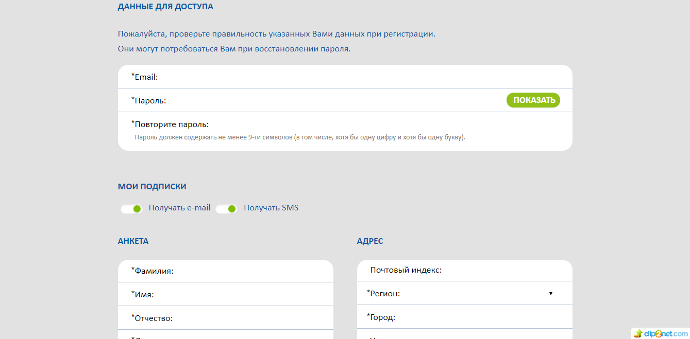Viewport: 690px width, 339px height.
Task: Click the Получать e-mail label text
Action: (179, 208)
